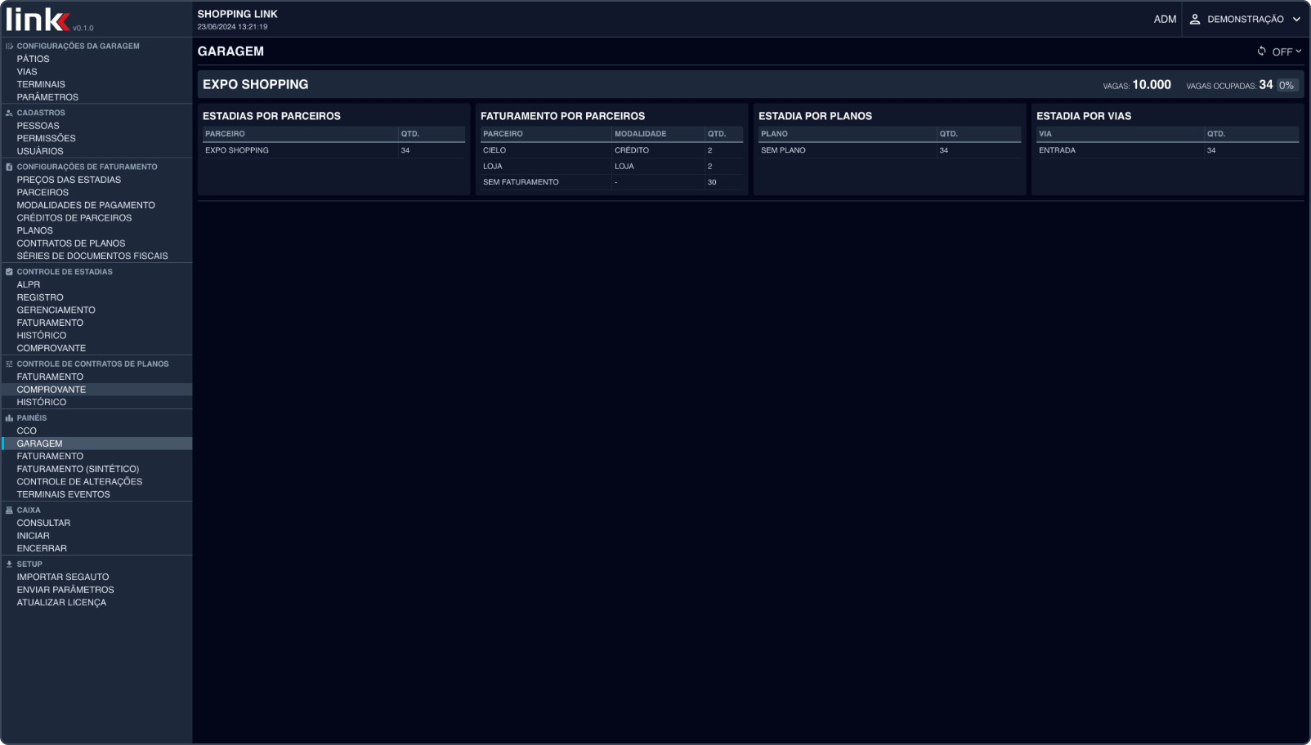Screen dimensions: 1311x745
Task: Select Importar Segauto under Setup
Action: click(96, 577)
